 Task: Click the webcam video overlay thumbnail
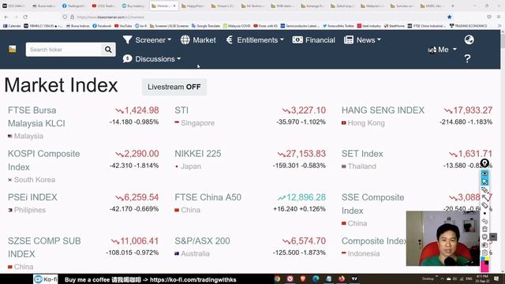[443, 238]
